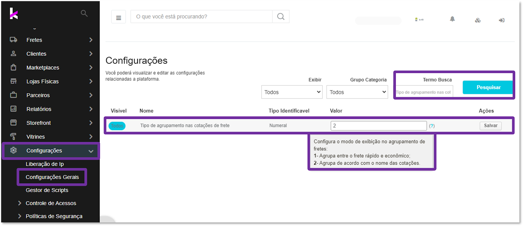Expand the Clientes menu chevron
The image size is (523, 226).
(91, 53)
